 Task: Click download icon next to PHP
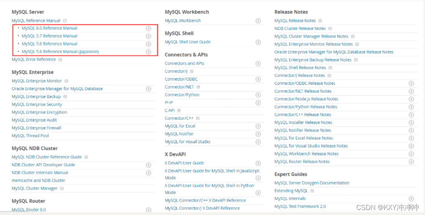click(258, 103)
